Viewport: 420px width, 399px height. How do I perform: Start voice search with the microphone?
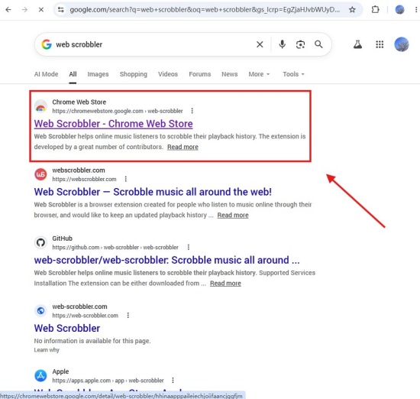[x=282, y=44]
